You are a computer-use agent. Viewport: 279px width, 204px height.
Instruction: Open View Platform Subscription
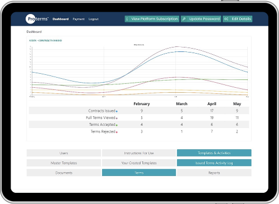pos(152,19)
